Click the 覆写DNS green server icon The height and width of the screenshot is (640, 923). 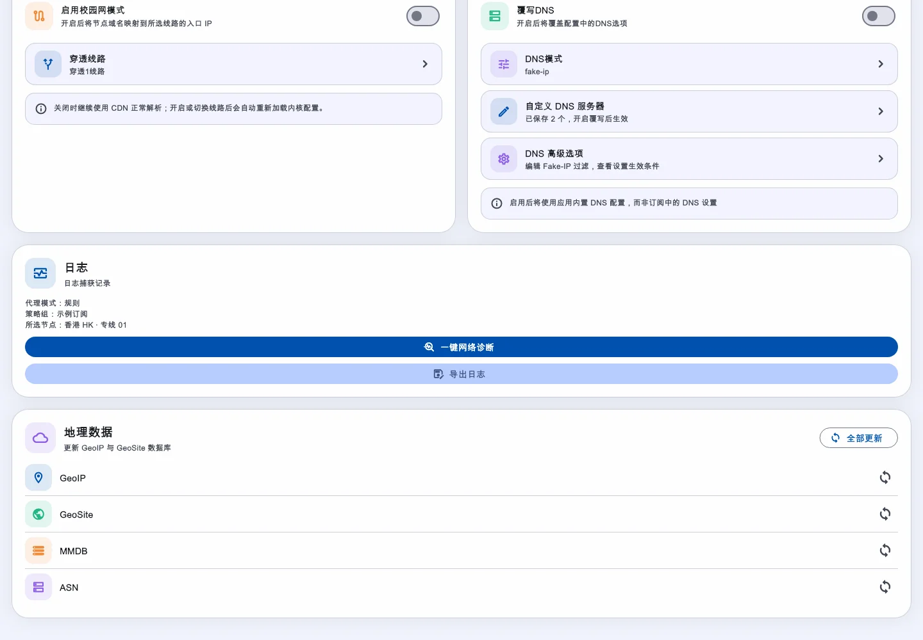click(x=494, y=16)
